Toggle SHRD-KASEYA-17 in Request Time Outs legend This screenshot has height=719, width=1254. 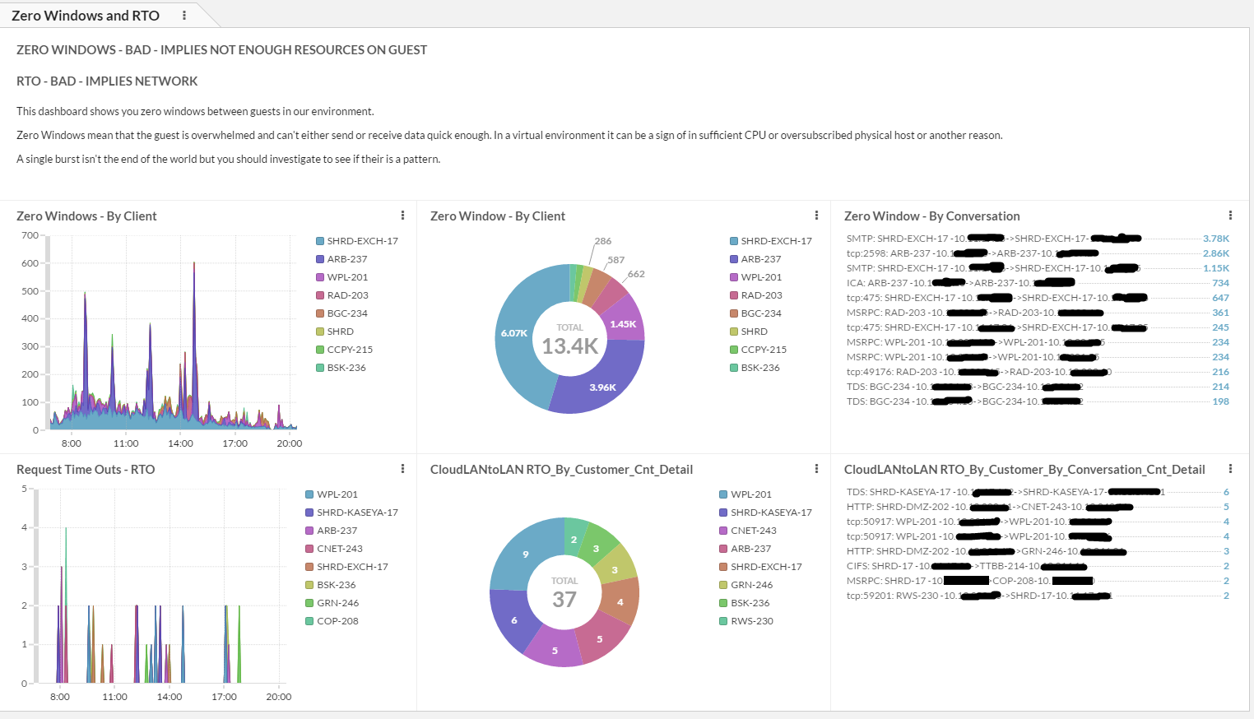point(352,513)
